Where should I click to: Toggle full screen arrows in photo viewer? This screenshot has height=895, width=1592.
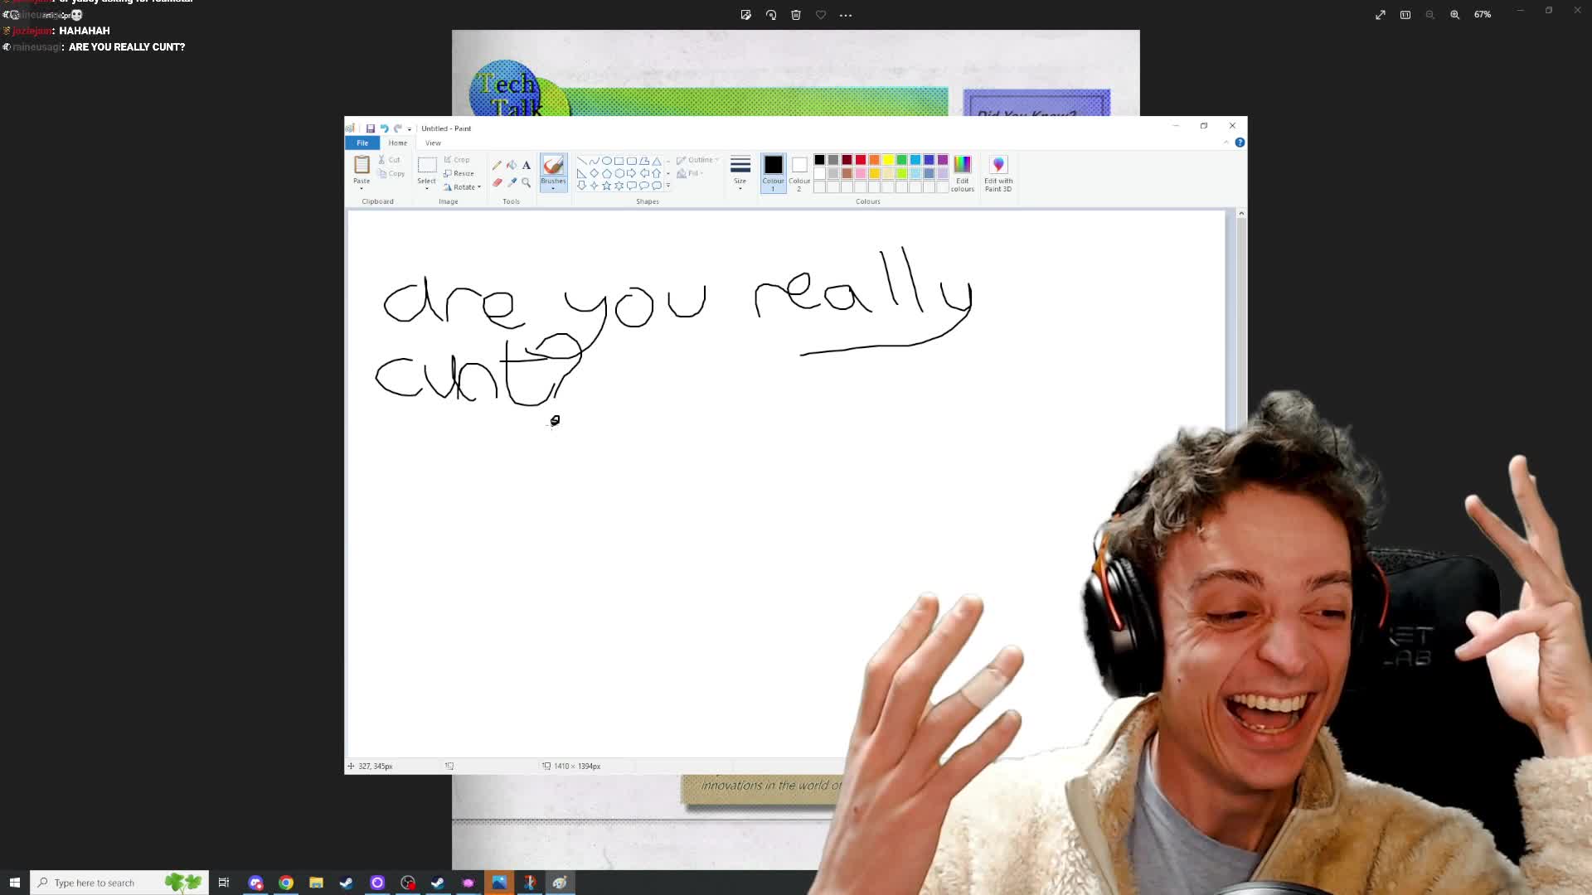point(1381,15)
